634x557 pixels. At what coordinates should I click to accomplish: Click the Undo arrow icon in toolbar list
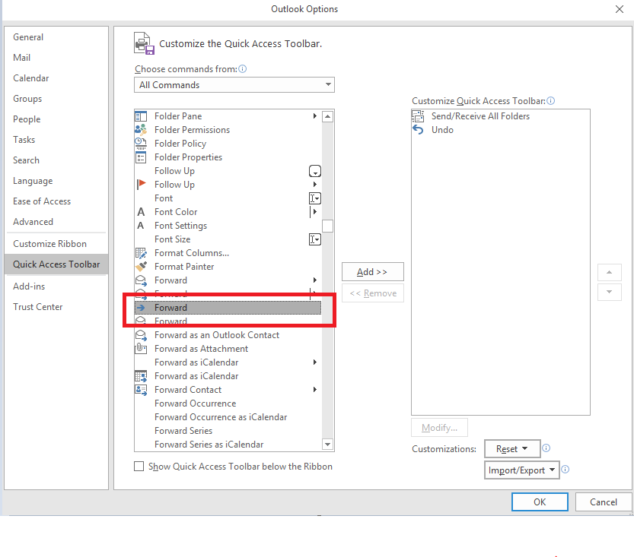(x=418, y=130)
